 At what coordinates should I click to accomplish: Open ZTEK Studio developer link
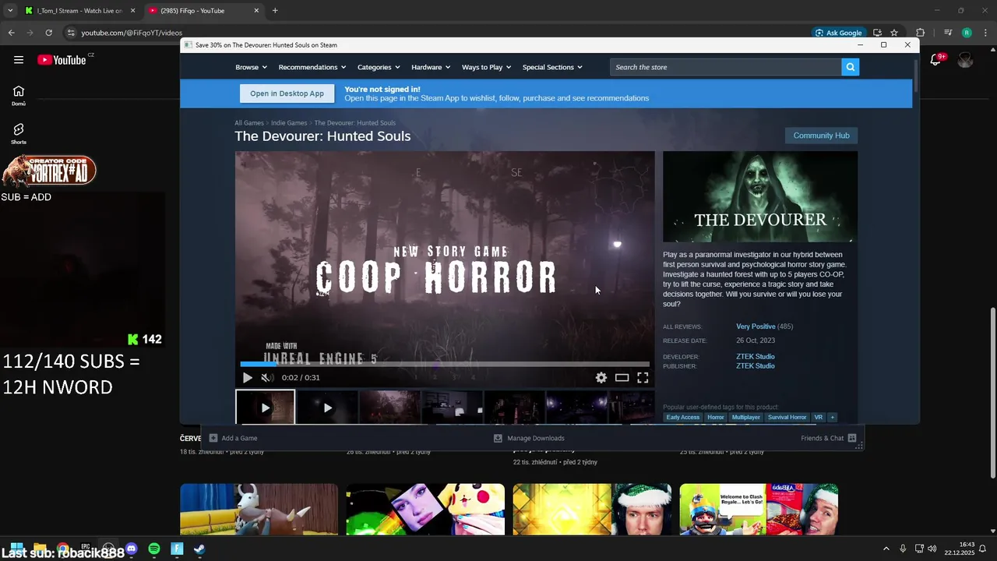pos(756,357)
